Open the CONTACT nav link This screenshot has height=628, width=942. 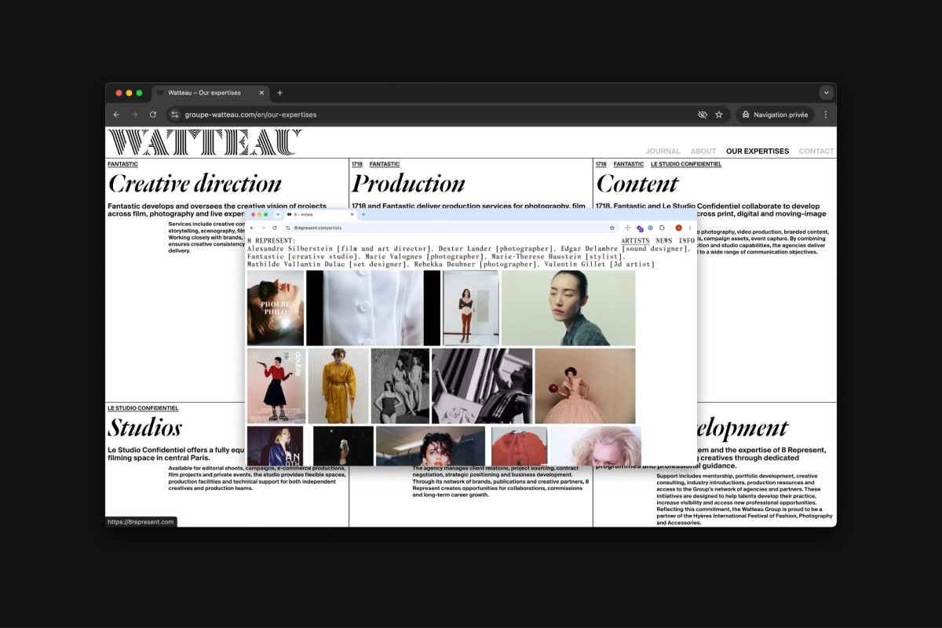click(816, 151)
